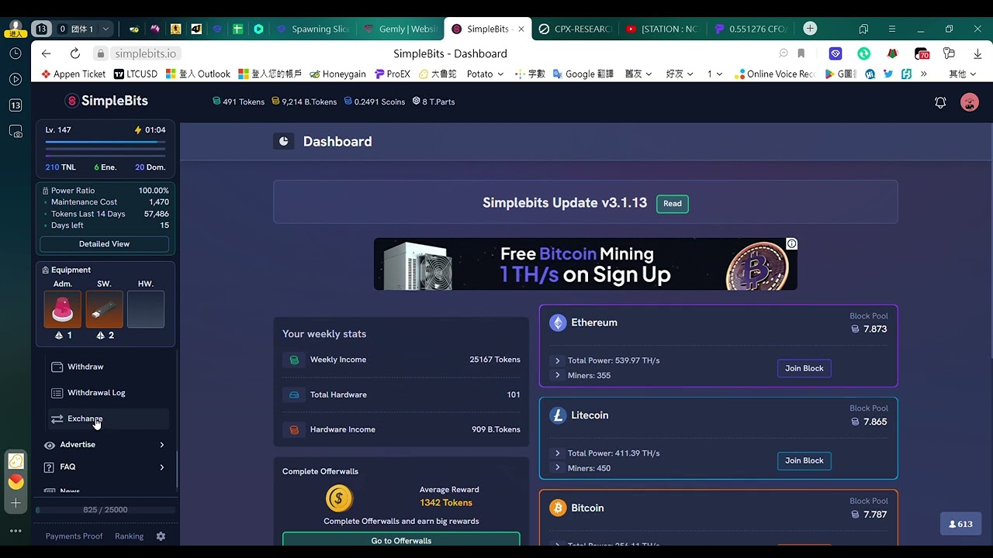Viewport: 993px width, 558px height.
Task: Open the Potato bookmark folder
Action: 485,74
